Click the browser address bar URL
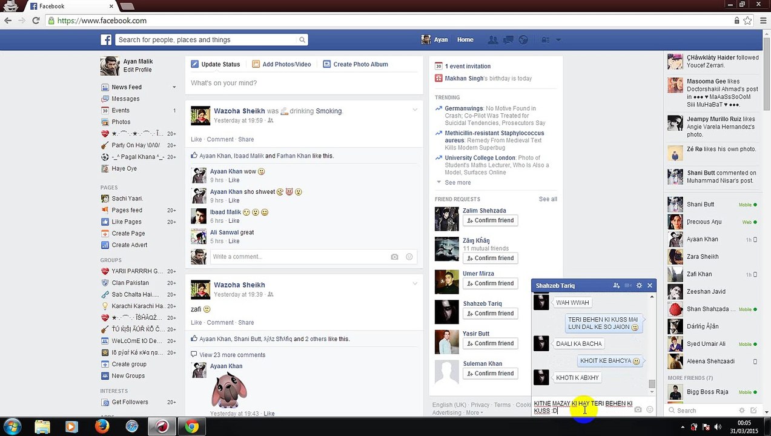The image size is (771, 436). pyautogui.click(x=102, y=21)
